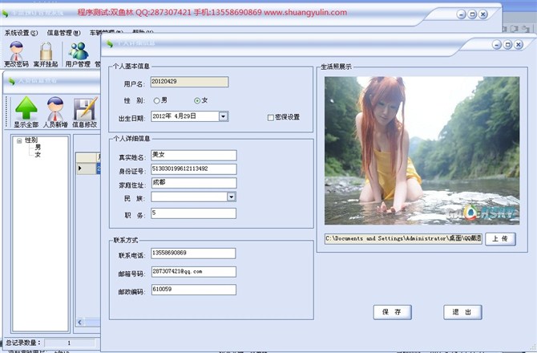Image resolution: width=537 pixels, height=353 pixels.
Task: Click the 离开挂起 lock icon
Action: point(46,53)
